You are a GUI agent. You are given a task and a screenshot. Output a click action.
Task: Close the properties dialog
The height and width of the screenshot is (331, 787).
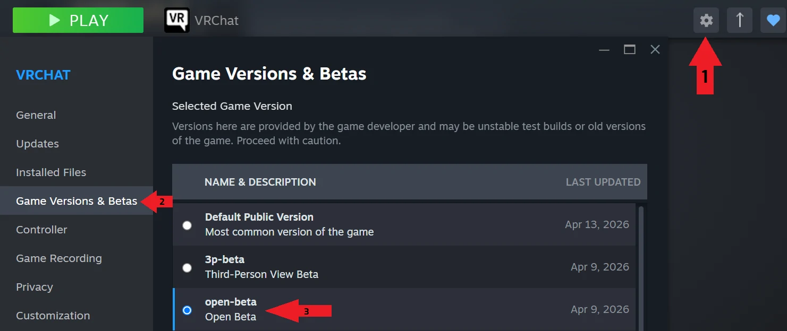[x=655, y=49]
